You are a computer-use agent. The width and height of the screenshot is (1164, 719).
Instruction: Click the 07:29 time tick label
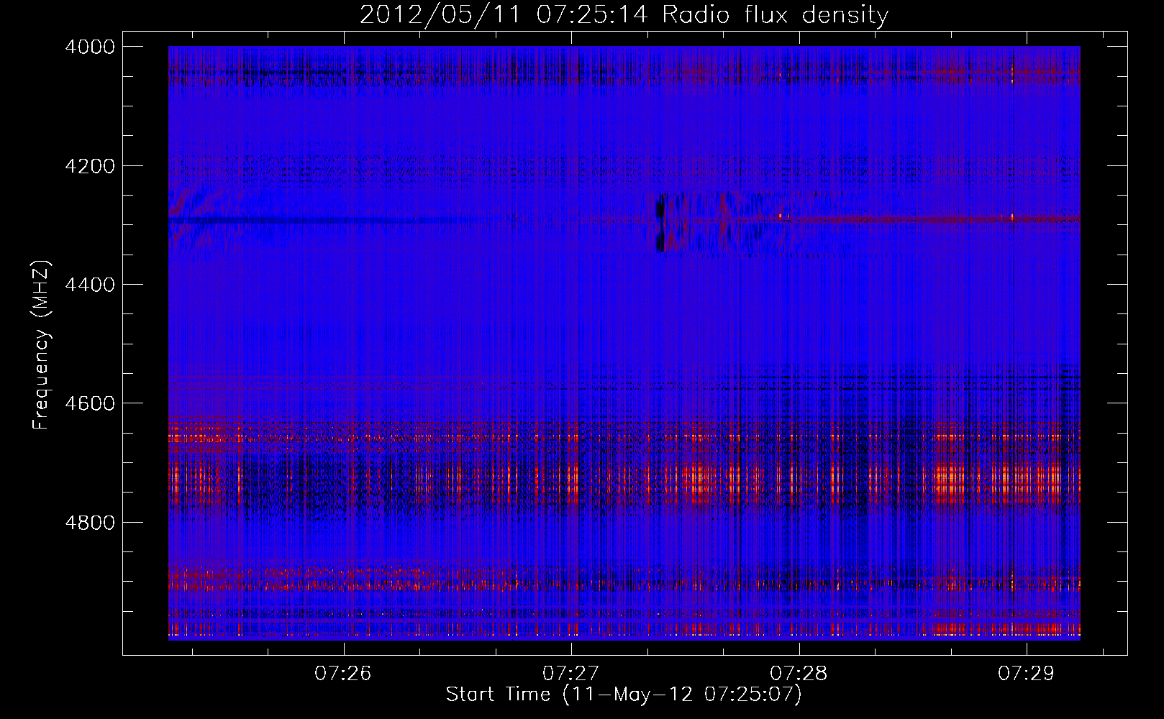click(1026, 673)
